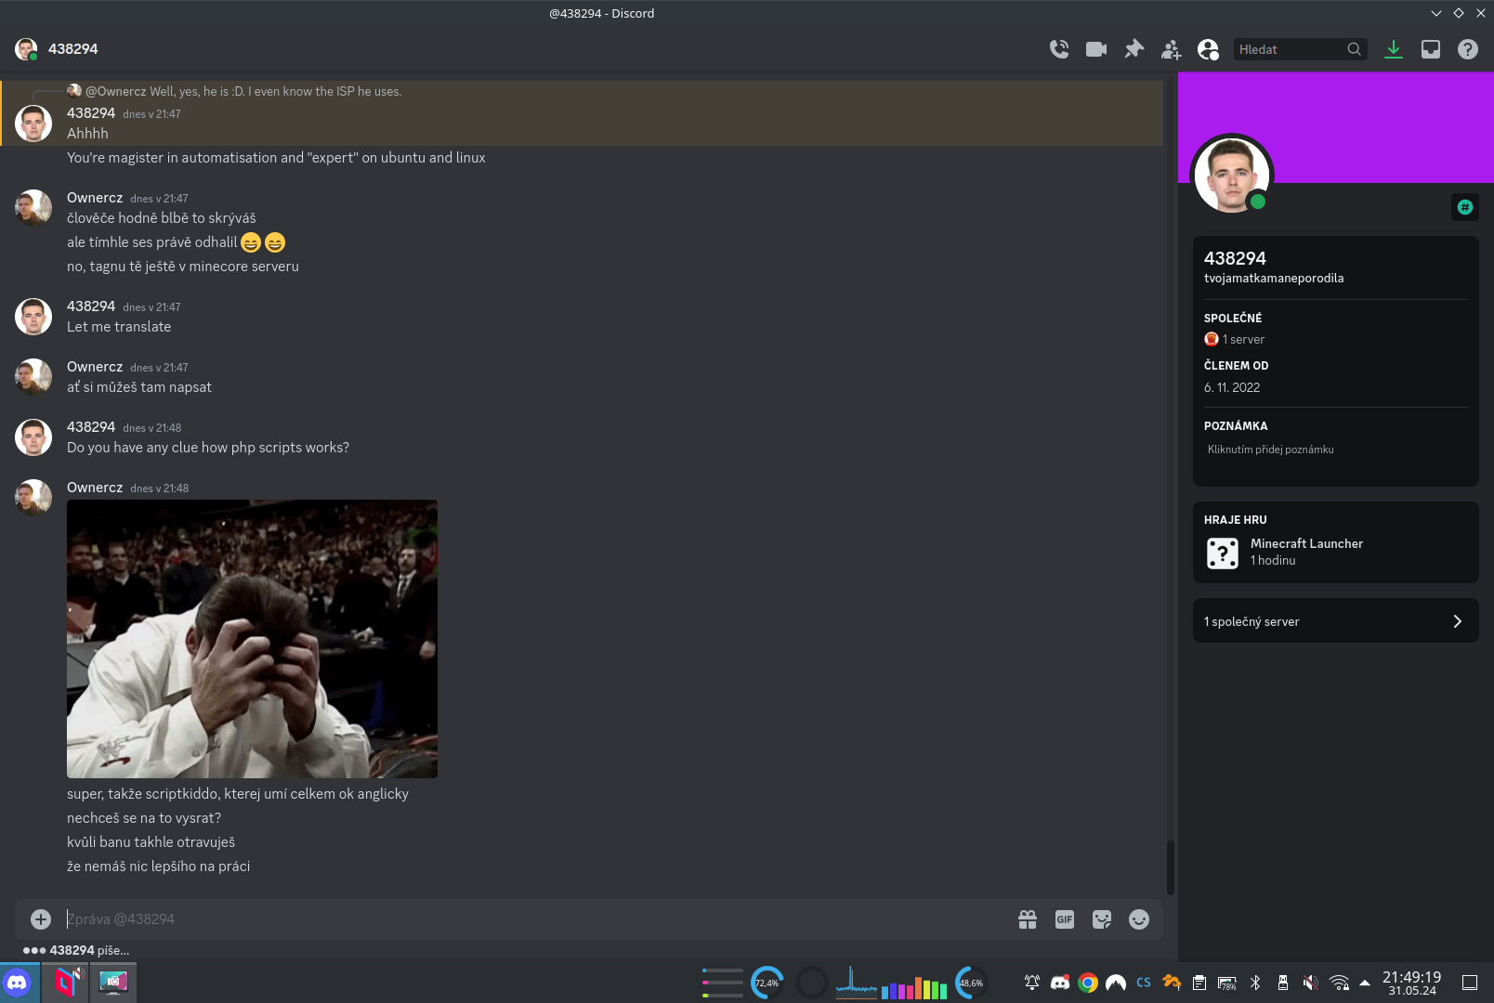The image size is (1494, 1003).
Task: Expand the 1 společný server row
Action: pyautogui.click(x=1335, y=621)
